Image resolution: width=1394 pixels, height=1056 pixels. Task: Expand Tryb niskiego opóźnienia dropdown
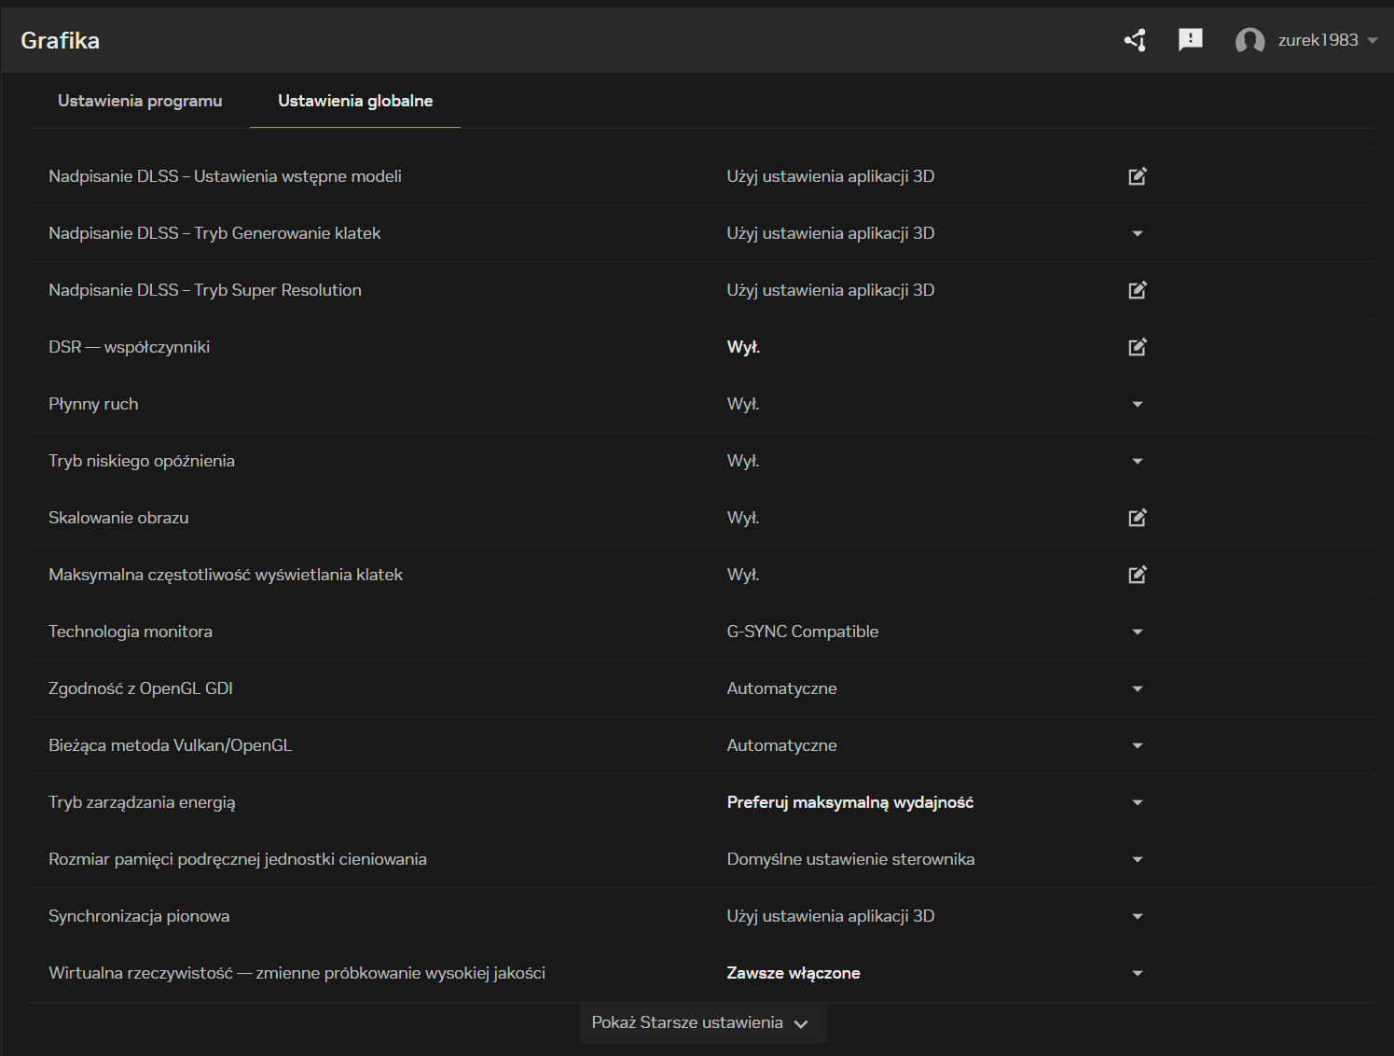coord(1137,461)
